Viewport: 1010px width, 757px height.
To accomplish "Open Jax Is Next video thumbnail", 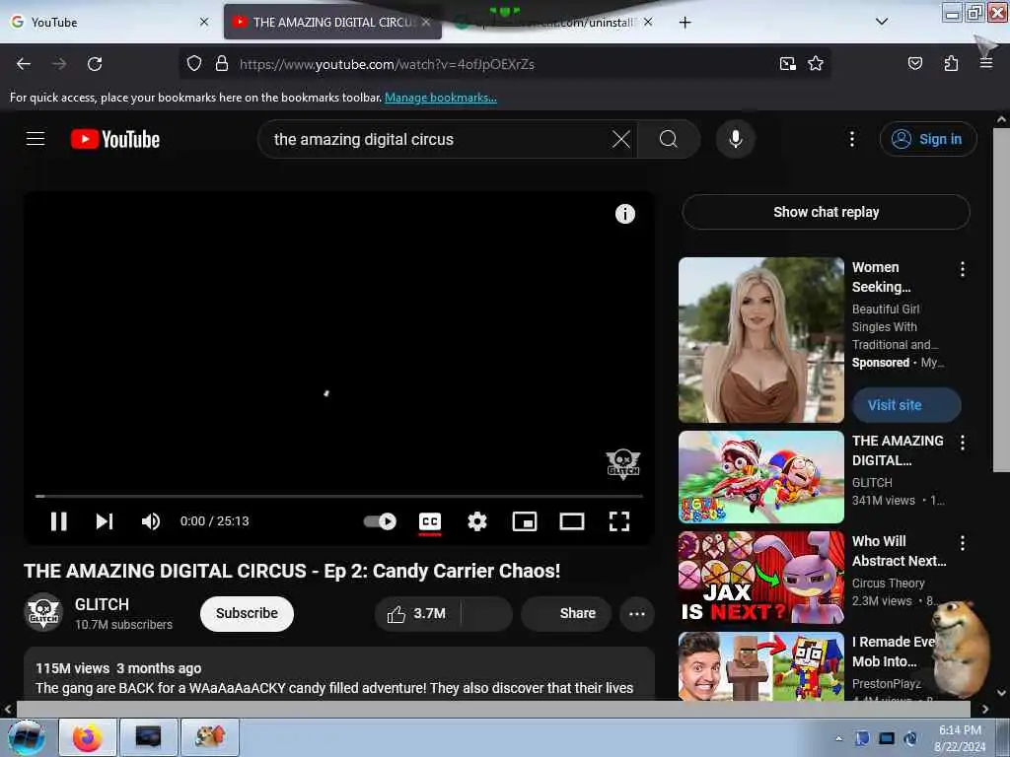I will pos(760,578).
